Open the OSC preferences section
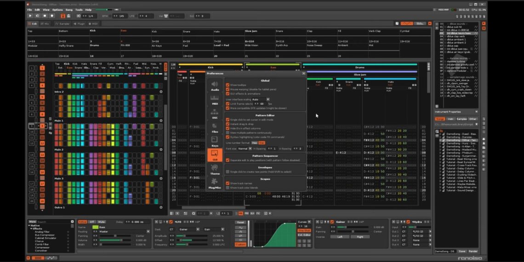The height and width of the screenshot is (262, 524). (215, 114)
